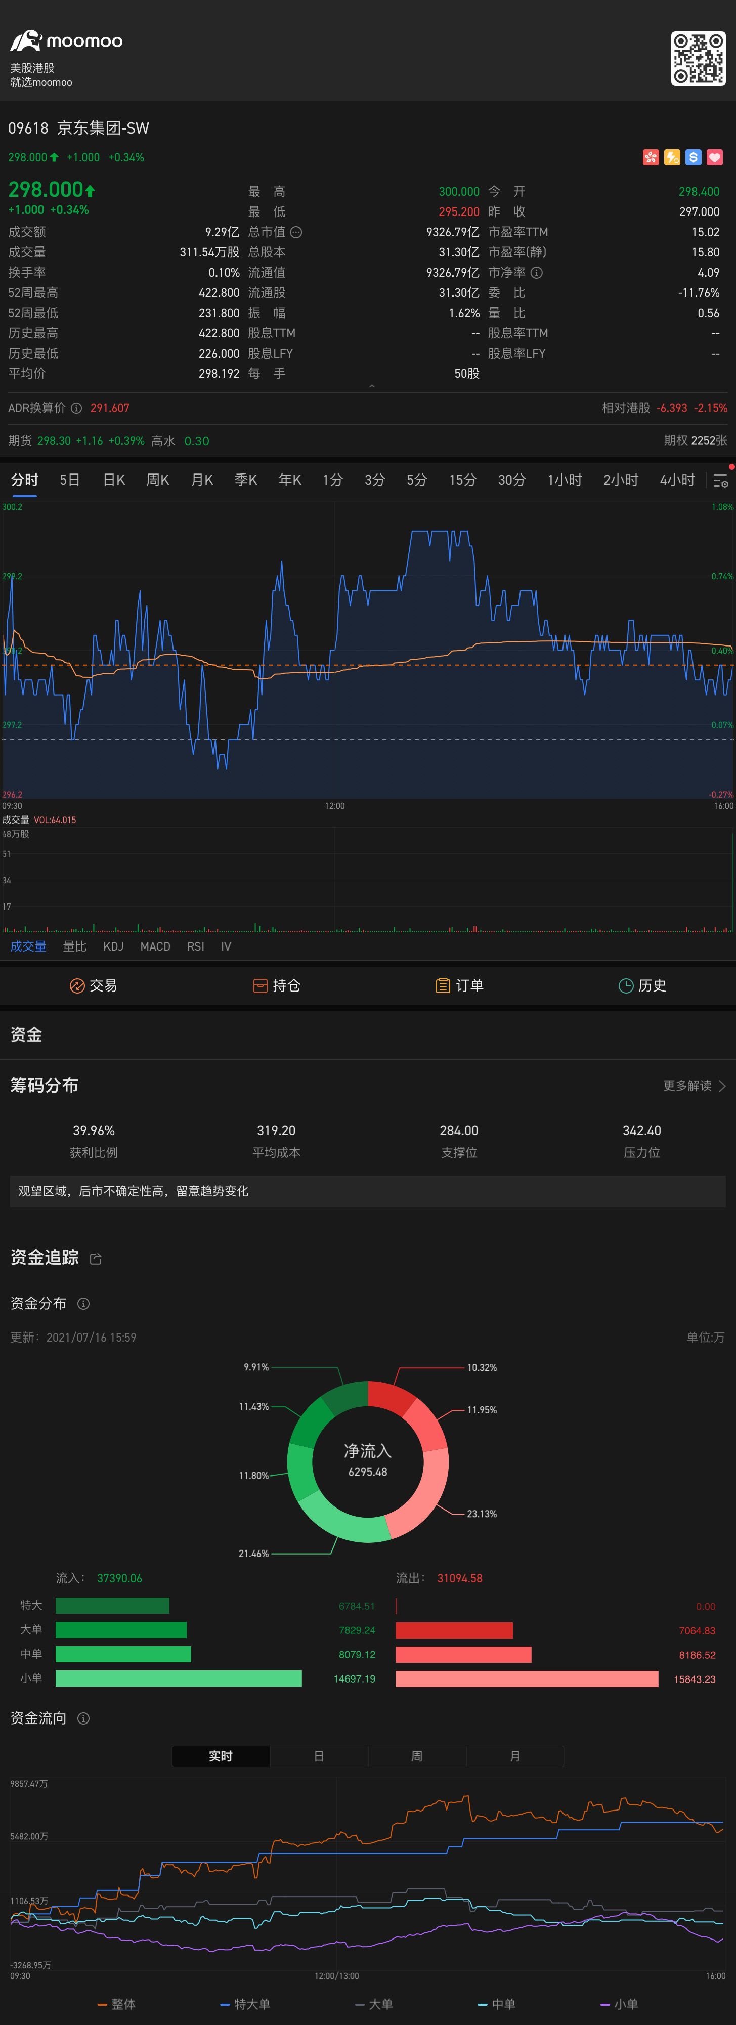The image size is (736, 2025).
Task: Click the 资金分布 info icon
Action: 83,1303
